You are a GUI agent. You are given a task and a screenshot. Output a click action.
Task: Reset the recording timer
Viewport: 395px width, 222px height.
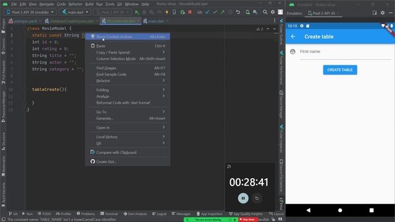(x=257, y=199)
